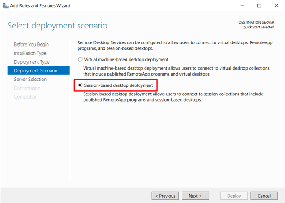Click the Virtual machine-based desktop deployment label
The image size is (285, 203).
point(126,60)
